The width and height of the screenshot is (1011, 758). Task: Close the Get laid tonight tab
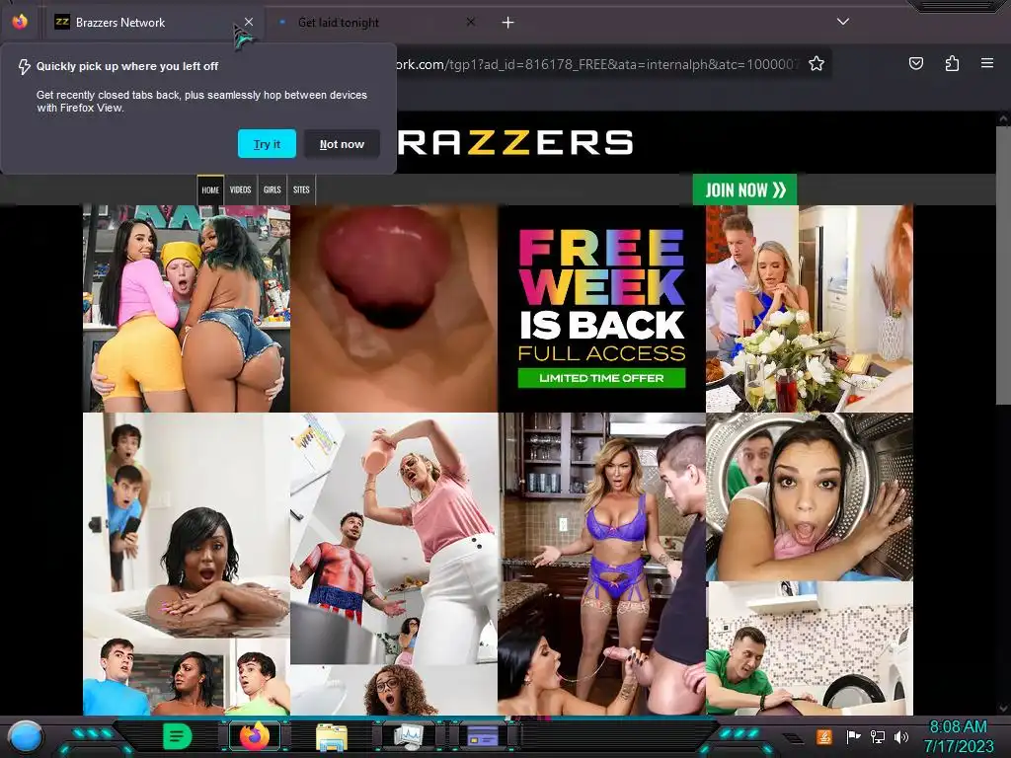coord(471,22)
